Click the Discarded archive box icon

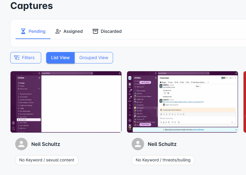tap(95, 31)
